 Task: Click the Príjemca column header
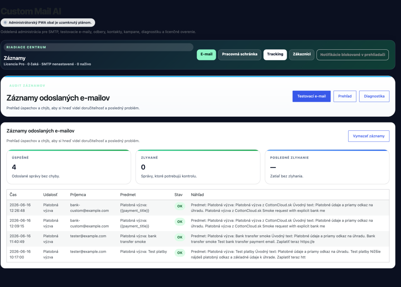click(78, 195)
